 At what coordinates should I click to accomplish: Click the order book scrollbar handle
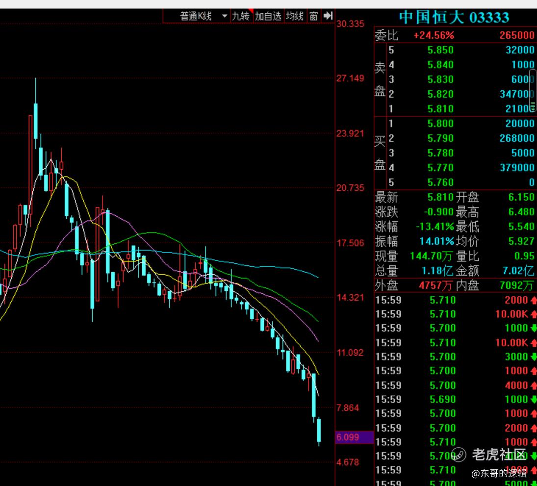tap(533, 90)
